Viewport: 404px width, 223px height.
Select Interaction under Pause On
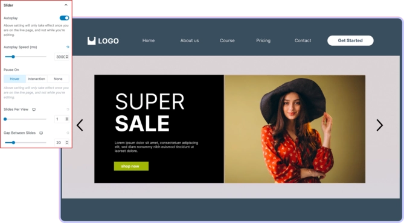tap(36, 79)
